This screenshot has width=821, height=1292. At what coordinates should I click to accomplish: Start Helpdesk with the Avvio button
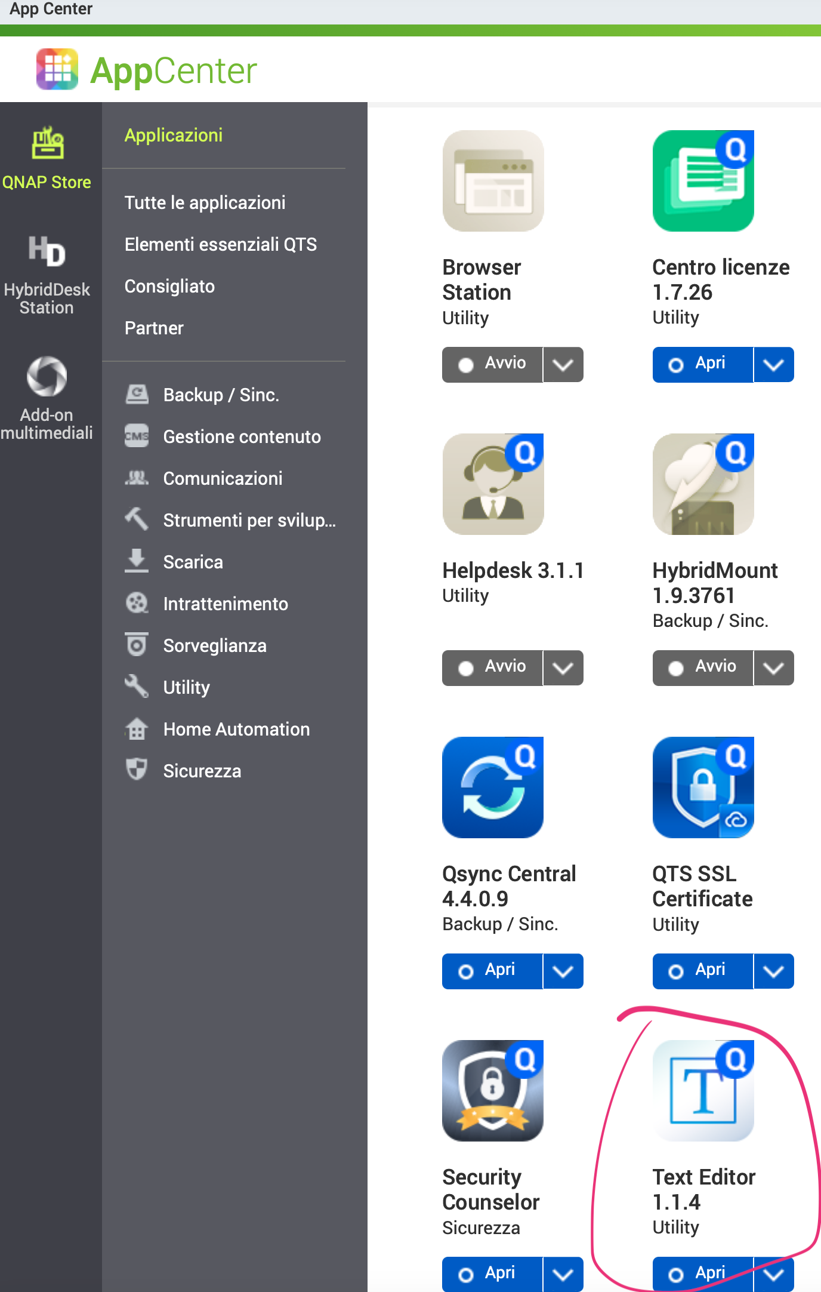pos(492,667)
